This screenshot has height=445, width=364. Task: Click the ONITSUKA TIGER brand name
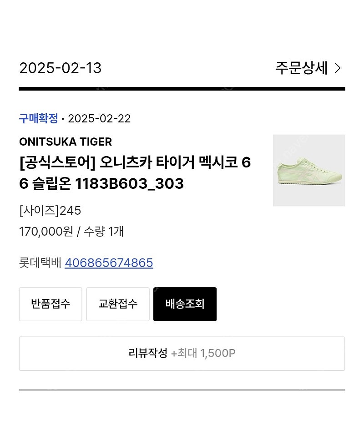[x=66, y=142]
